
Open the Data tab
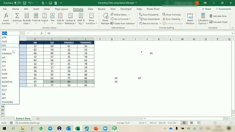pos(90,9)
